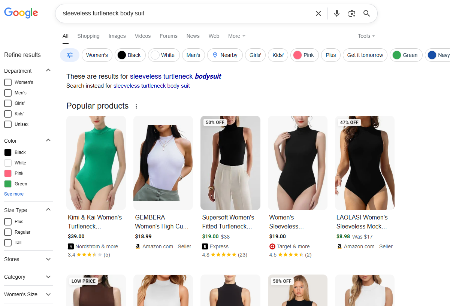Check the Women's department checkbox
This screenshot has width=450, height=306.
click(8, 82)
